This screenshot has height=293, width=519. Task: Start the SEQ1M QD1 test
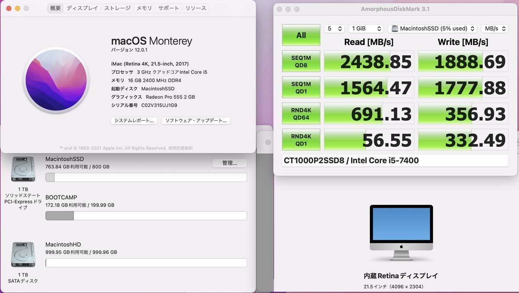click(301, 88)
